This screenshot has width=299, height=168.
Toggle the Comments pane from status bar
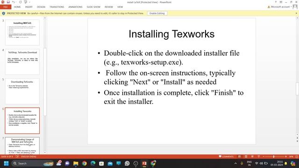(x=226, y=157)
